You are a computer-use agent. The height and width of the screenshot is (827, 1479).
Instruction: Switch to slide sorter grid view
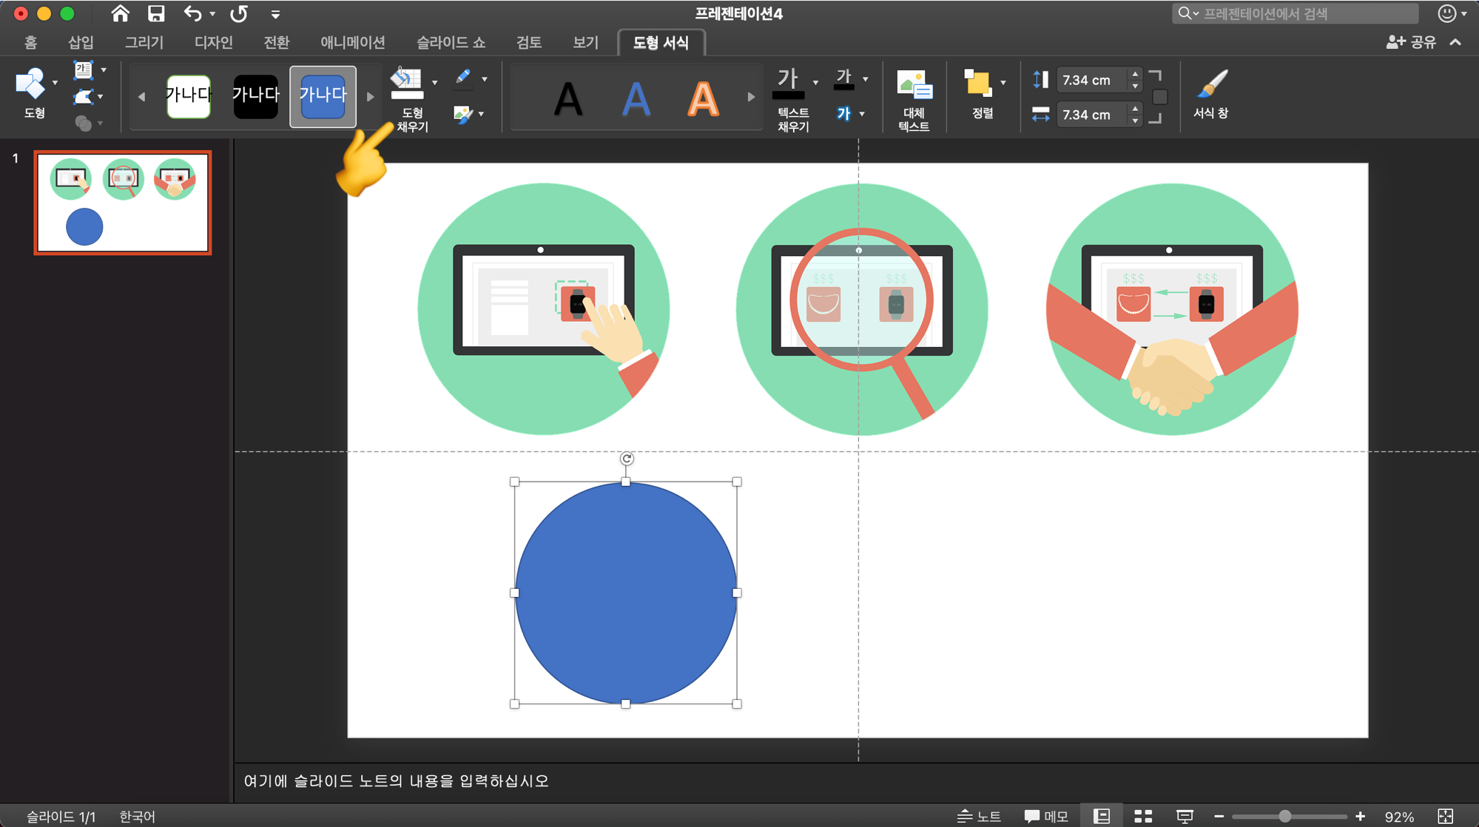pos(1143,816)
